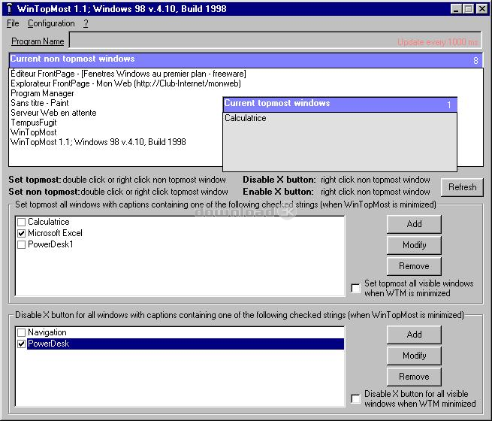The width and height of the screenshot is (492, 421).
Task: Select Calculatrice in the topmost windows list
Action: 246,118
